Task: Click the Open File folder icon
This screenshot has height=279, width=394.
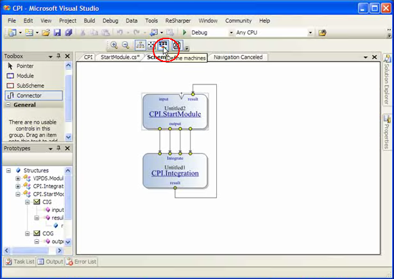Action: [46, 33]
